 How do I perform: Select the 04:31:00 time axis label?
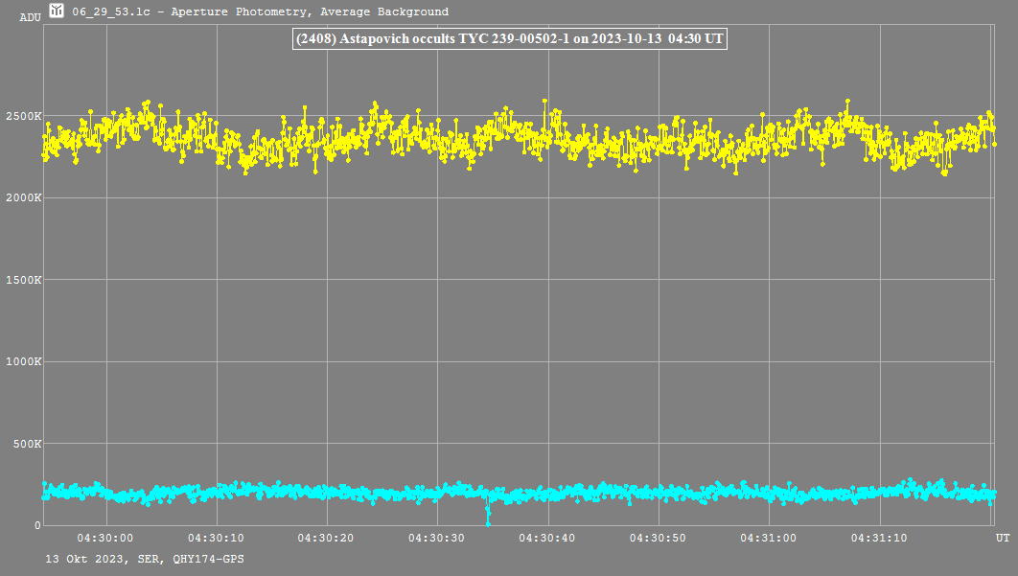pyautogui.click(x=768, y=539)
